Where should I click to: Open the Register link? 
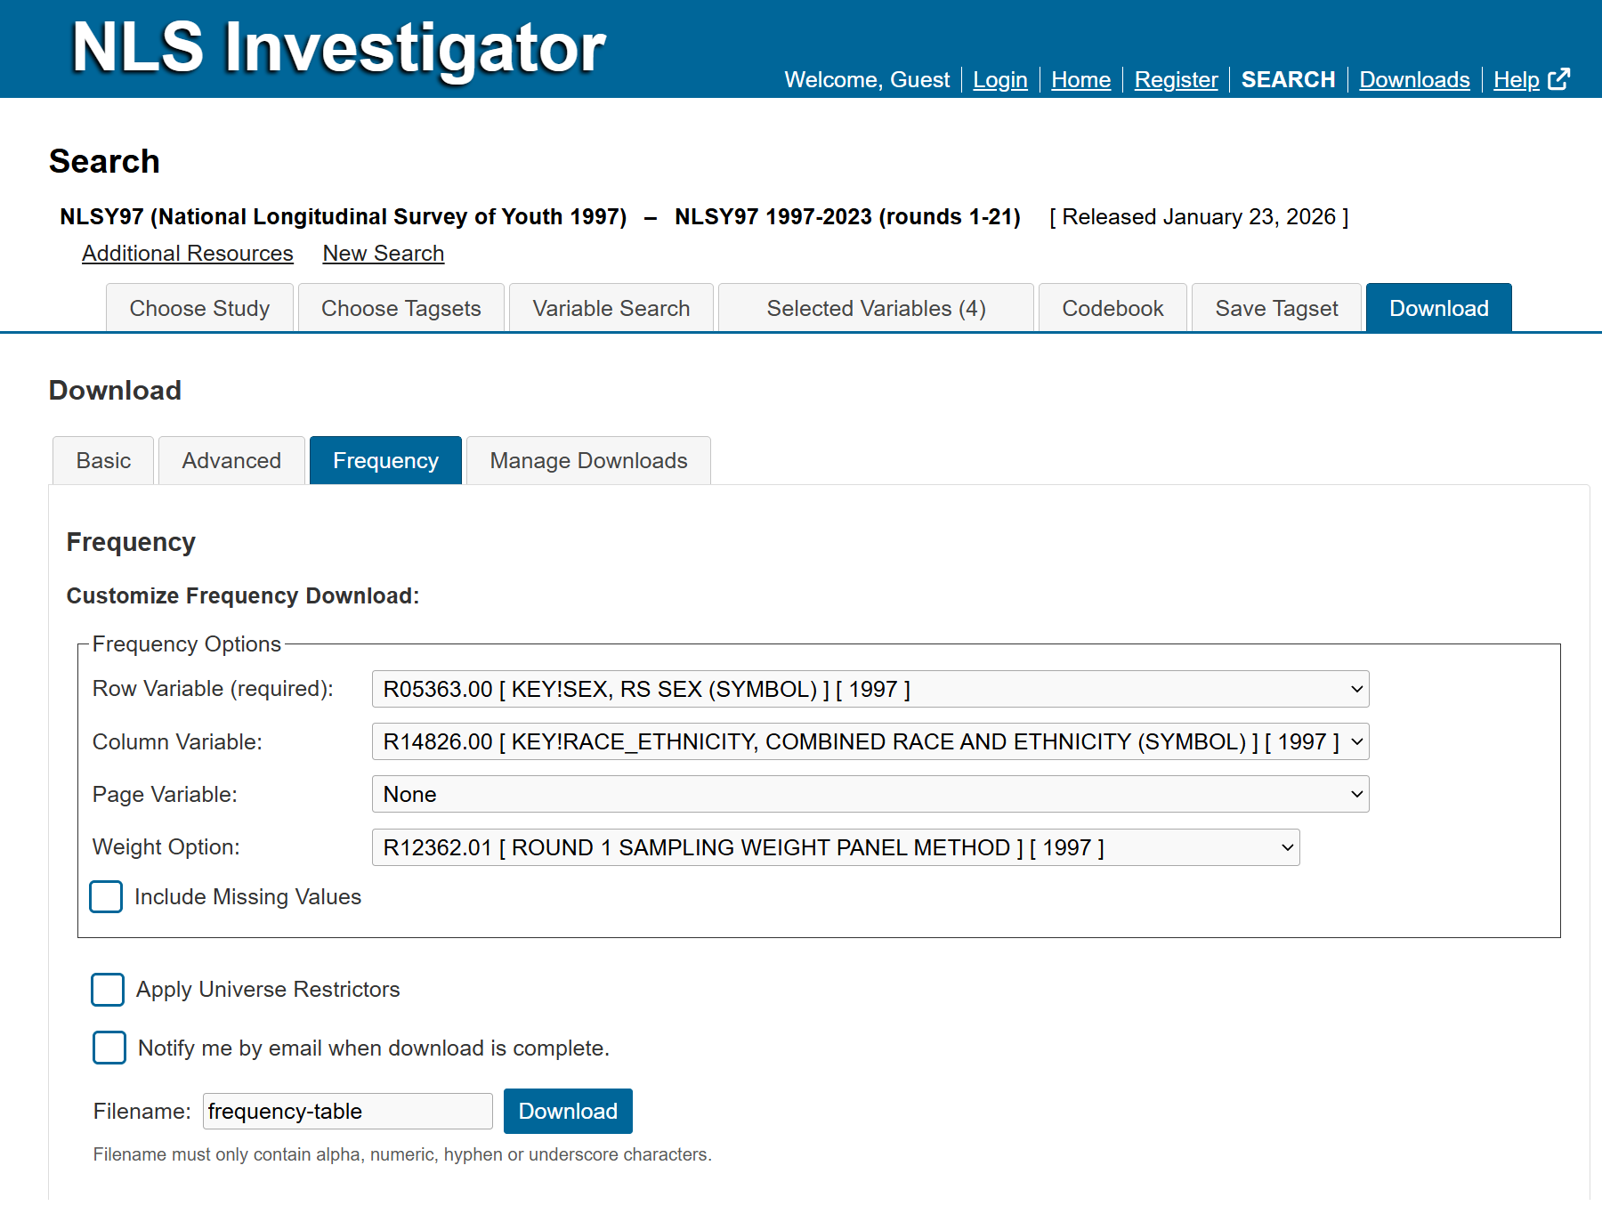tap(1176, 80)
